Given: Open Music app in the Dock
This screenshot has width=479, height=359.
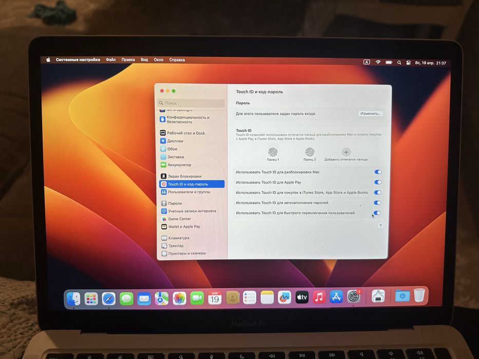Looking at the screenshot, I should tap(319, 297).
